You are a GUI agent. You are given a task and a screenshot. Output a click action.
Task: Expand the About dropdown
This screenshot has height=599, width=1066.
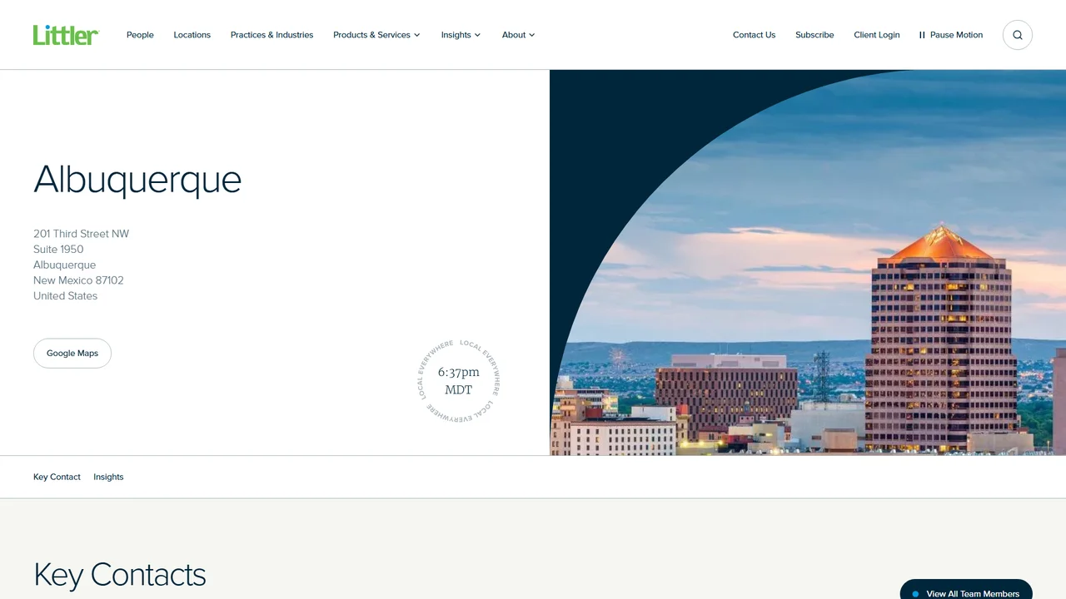(x=518, y=35)
